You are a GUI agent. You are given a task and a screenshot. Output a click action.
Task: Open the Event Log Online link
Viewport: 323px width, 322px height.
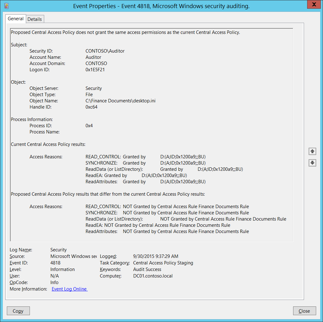tap(69, 289)
